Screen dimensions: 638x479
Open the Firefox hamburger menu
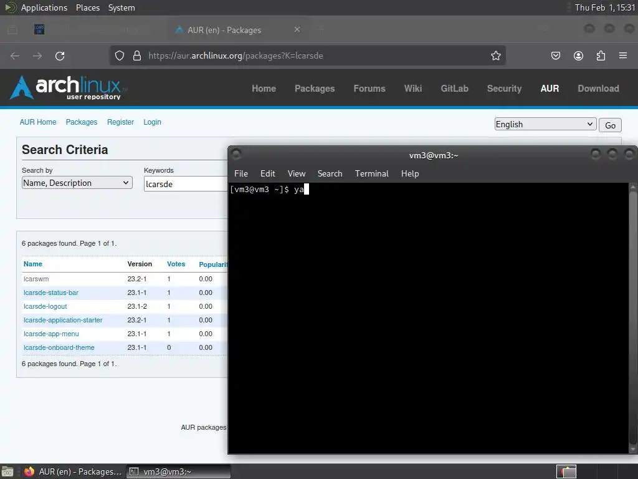623,56
